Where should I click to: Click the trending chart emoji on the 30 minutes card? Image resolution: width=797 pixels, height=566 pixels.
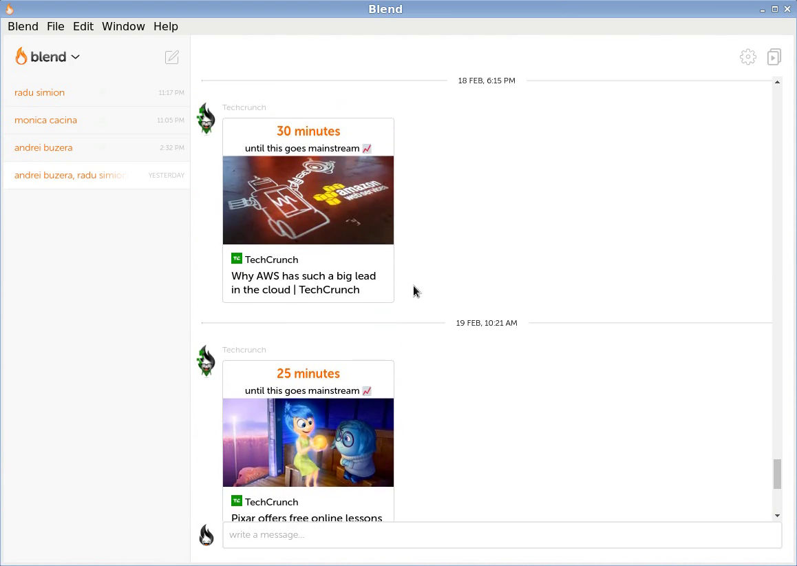coord(366,149)
